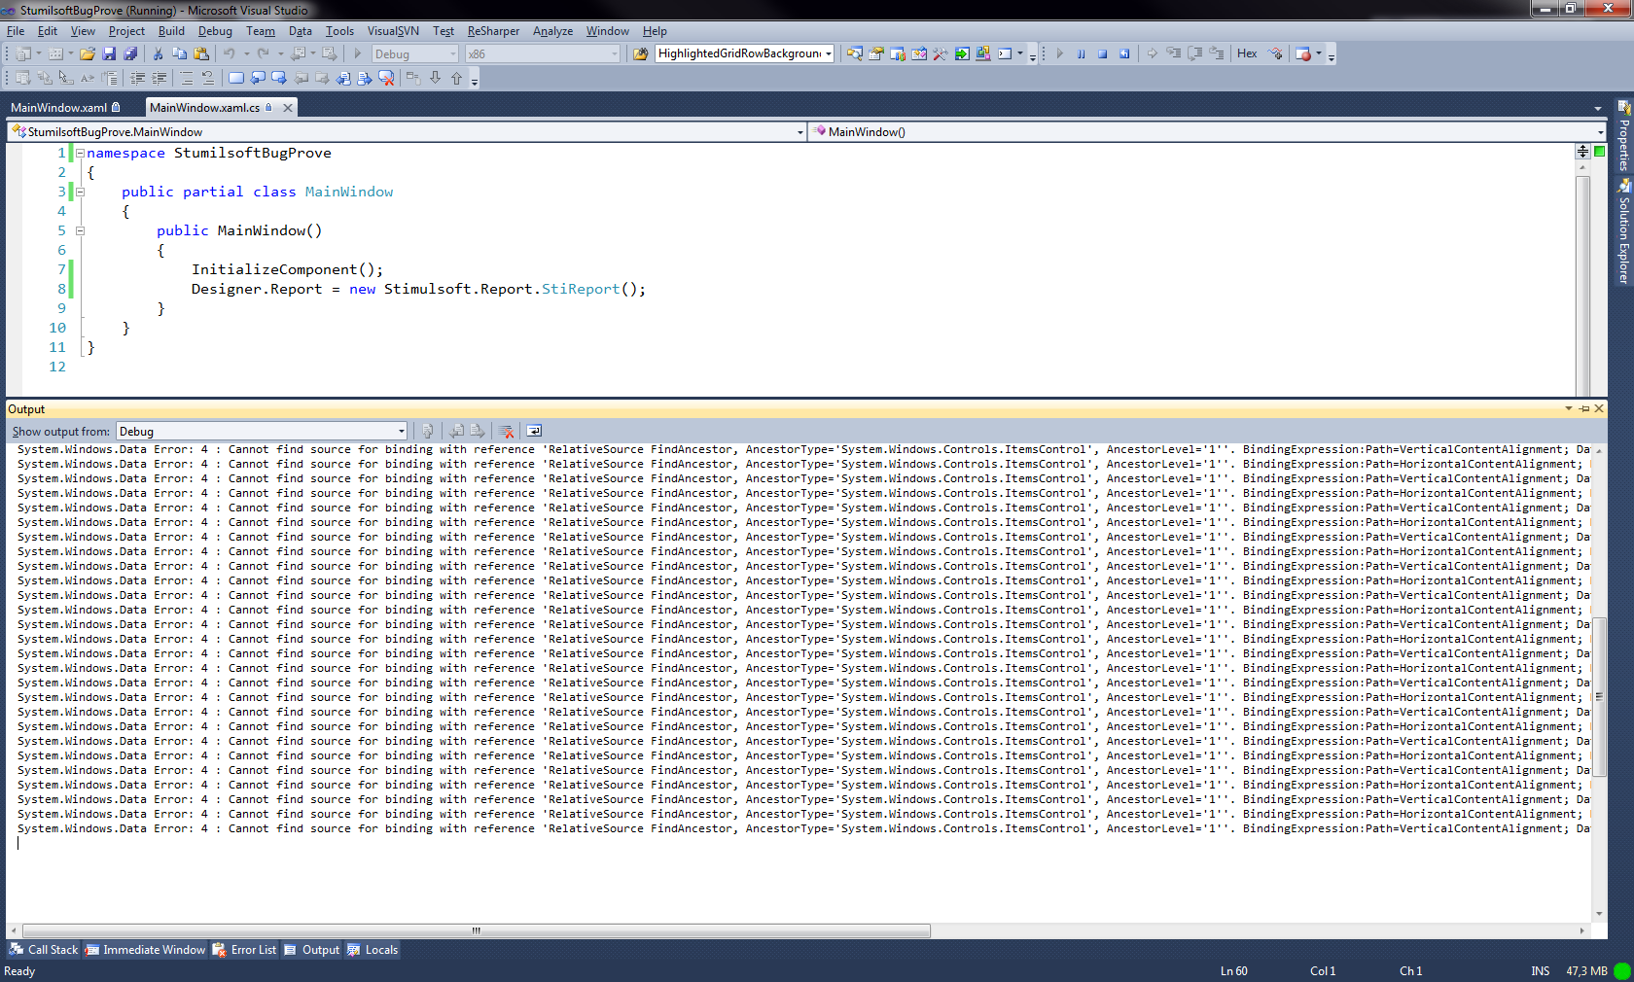This screenshot has width=1634, height=982.
Task: Open Solution Explorer via toolbar icon
Action: click(855, 54)
